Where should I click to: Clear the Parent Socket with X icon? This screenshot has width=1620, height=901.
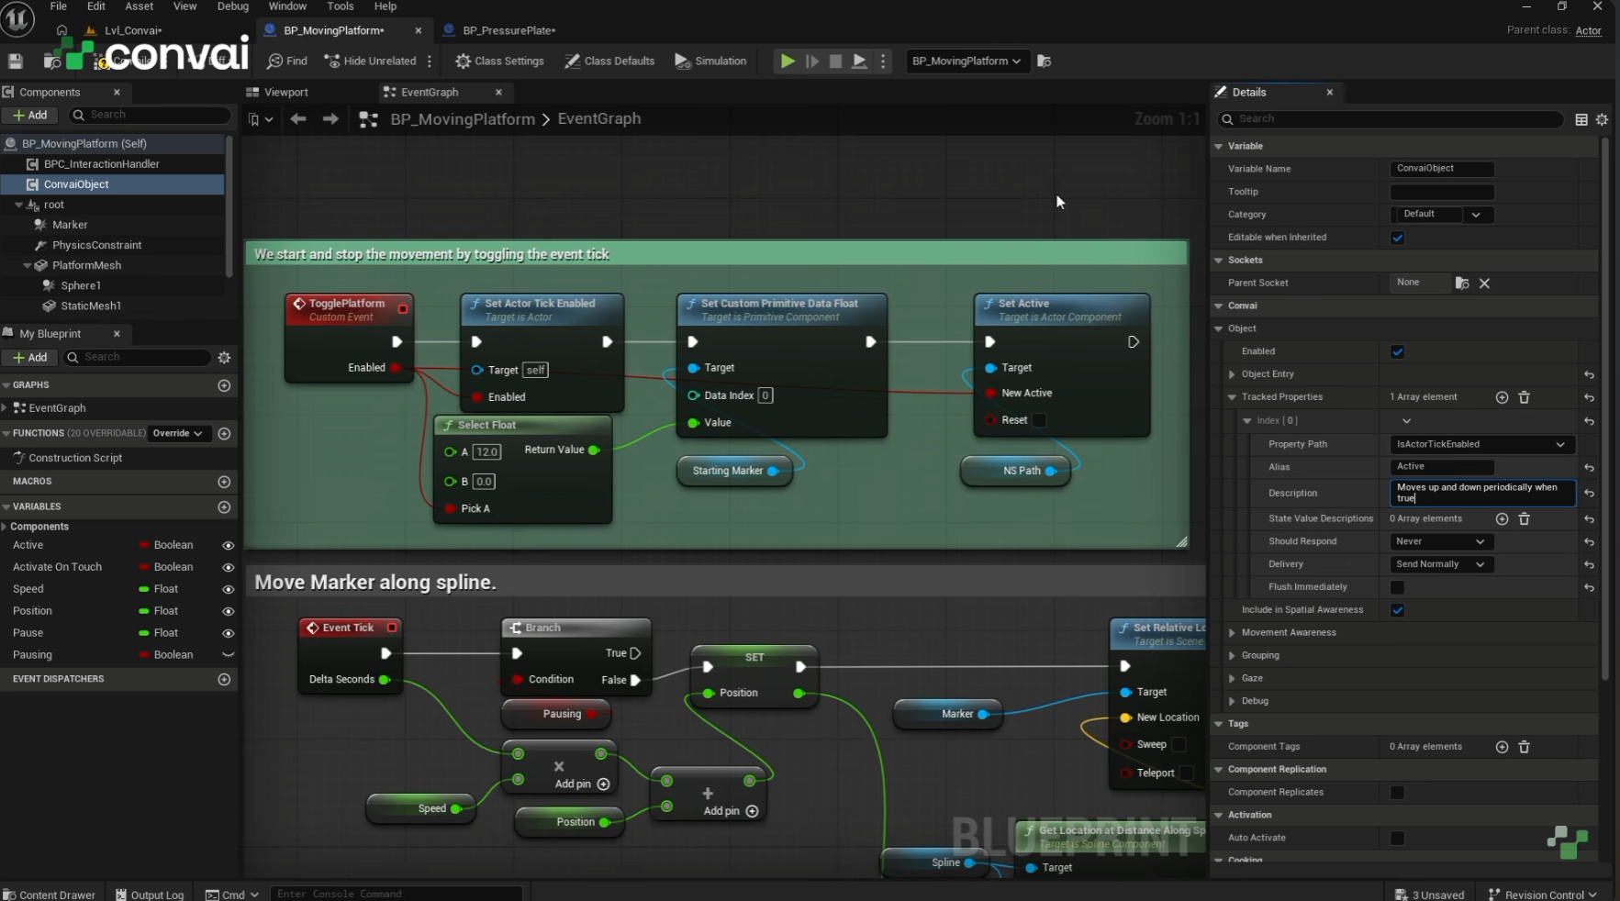coord(1484,284)
